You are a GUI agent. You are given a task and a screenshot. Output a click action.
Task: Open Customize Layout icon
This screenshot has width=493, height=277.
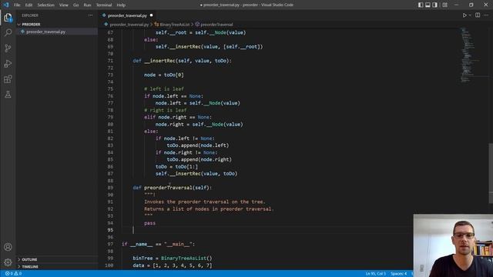[444, 5]
